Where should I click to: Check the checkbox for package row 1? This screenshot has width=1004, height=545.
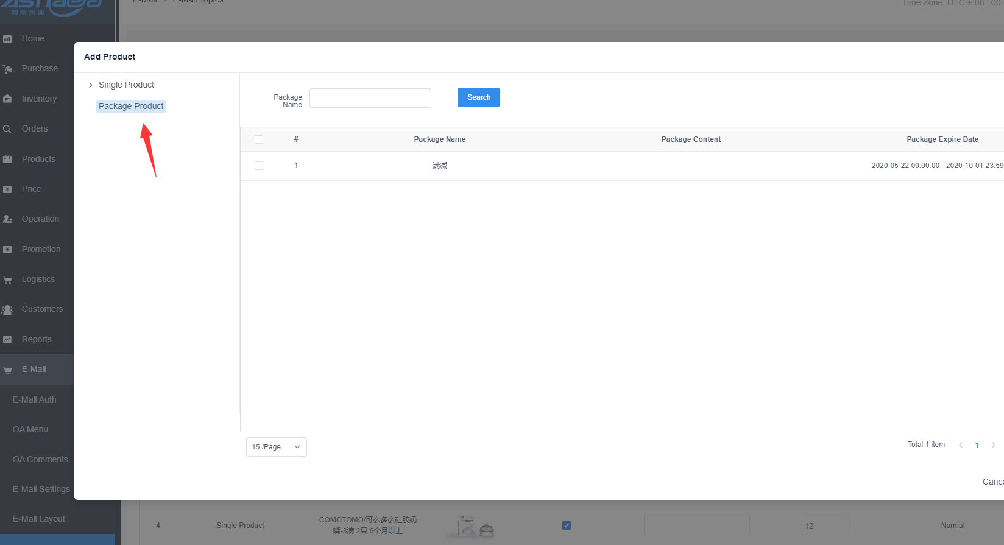(x=259, y=166)
